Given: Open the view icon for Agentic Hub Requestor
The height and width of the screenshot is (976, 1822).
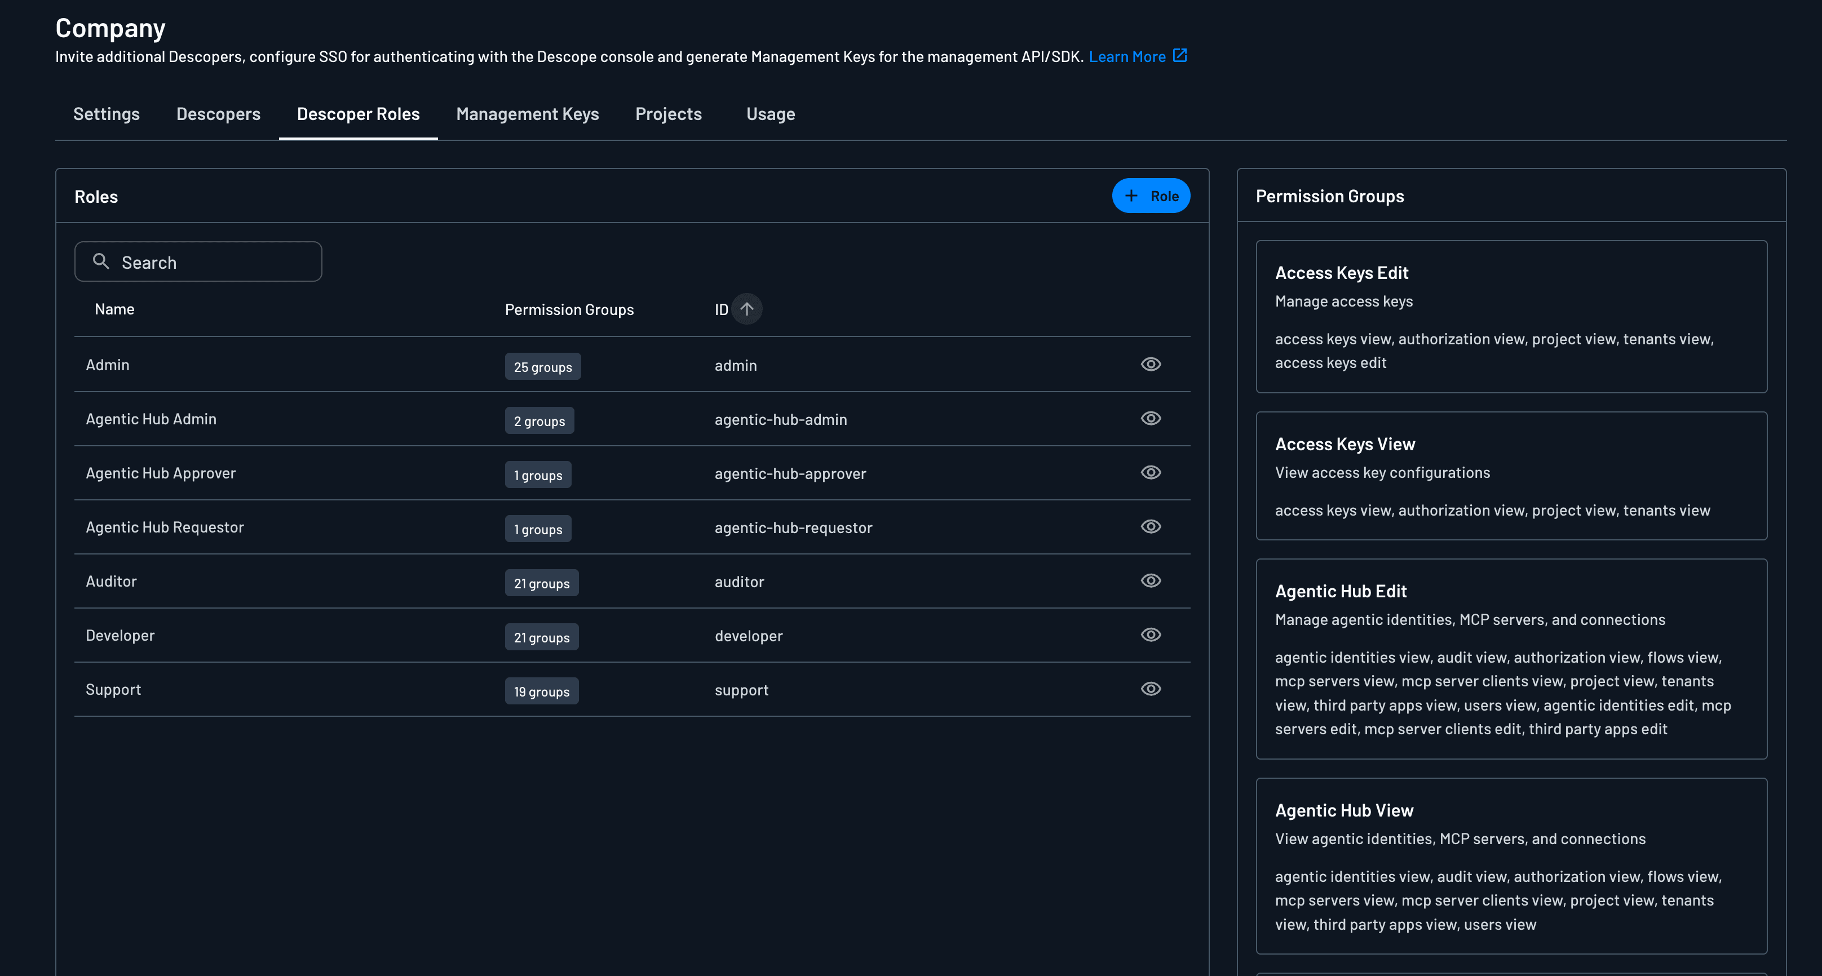Looking at the screenshot, I should click(1151, 527).
